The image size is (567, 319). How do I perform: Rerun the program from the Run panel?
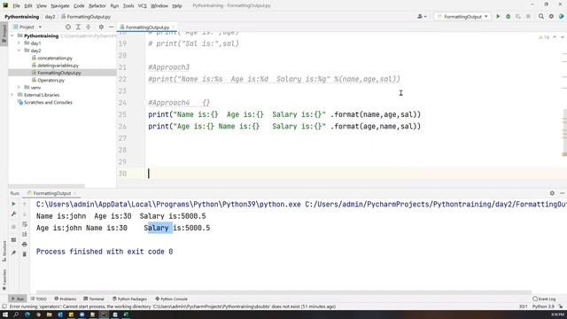tap(14, 204)
